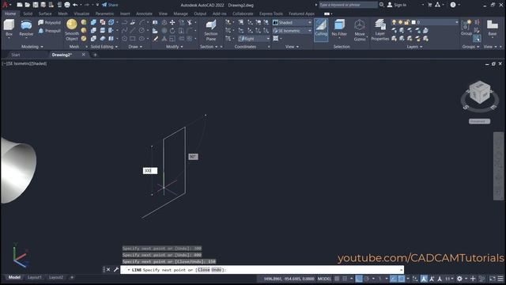Click the search keyword input field
This screenshot has height=285, width=506.
pyautogui.click(x=348, y=5)
